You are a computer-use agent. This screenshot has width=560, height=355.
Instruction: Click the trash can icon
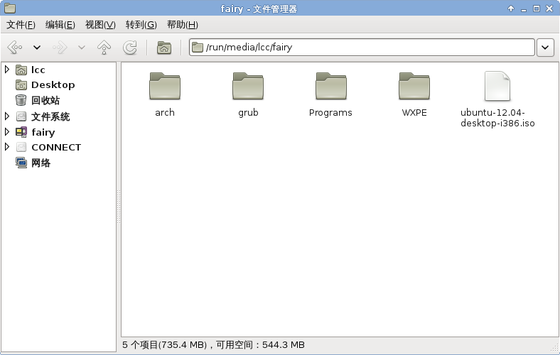pyautogui.click(x=21, y=100)
